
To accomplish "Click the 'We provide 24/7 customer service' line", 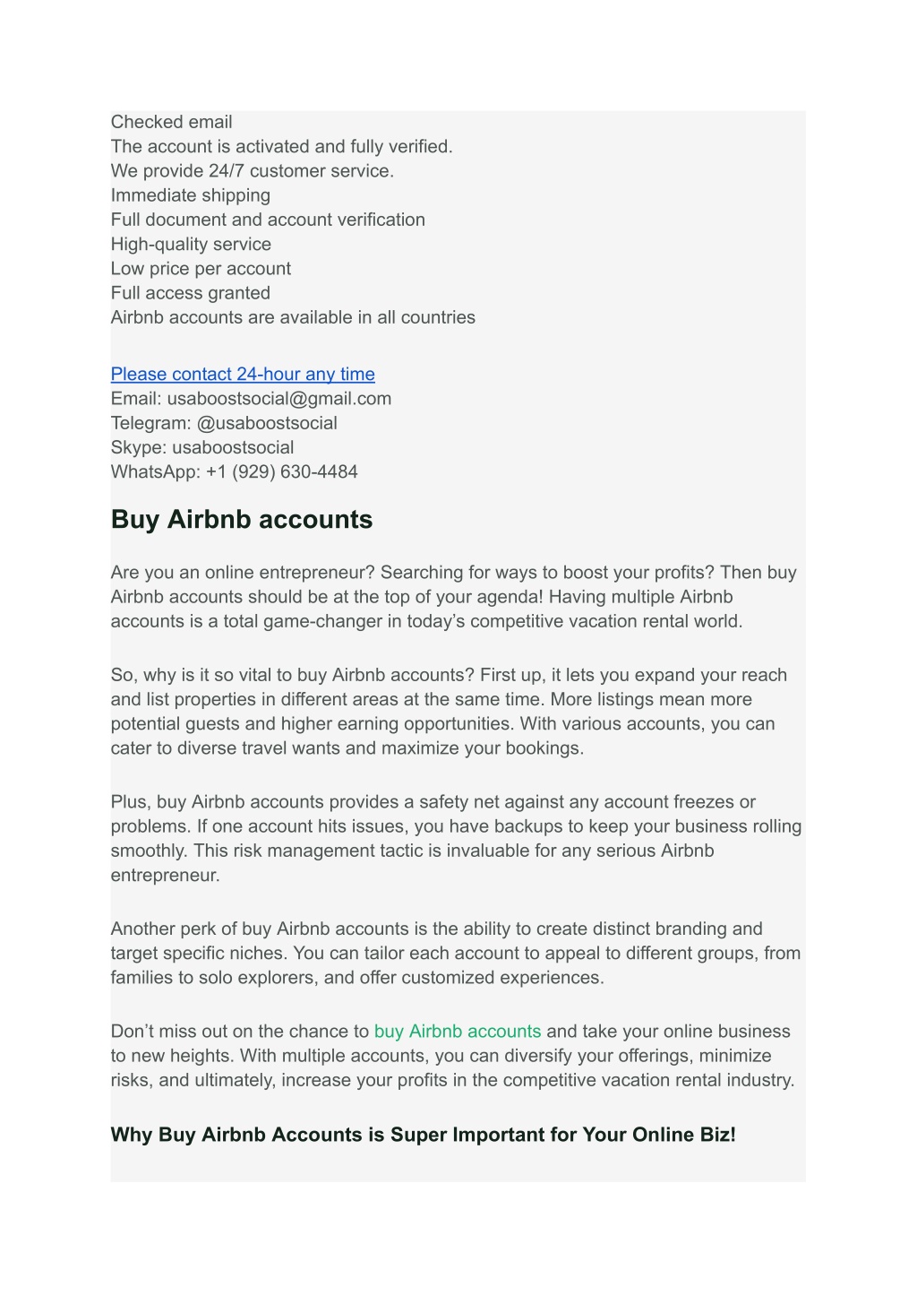I will click(253, 170).
